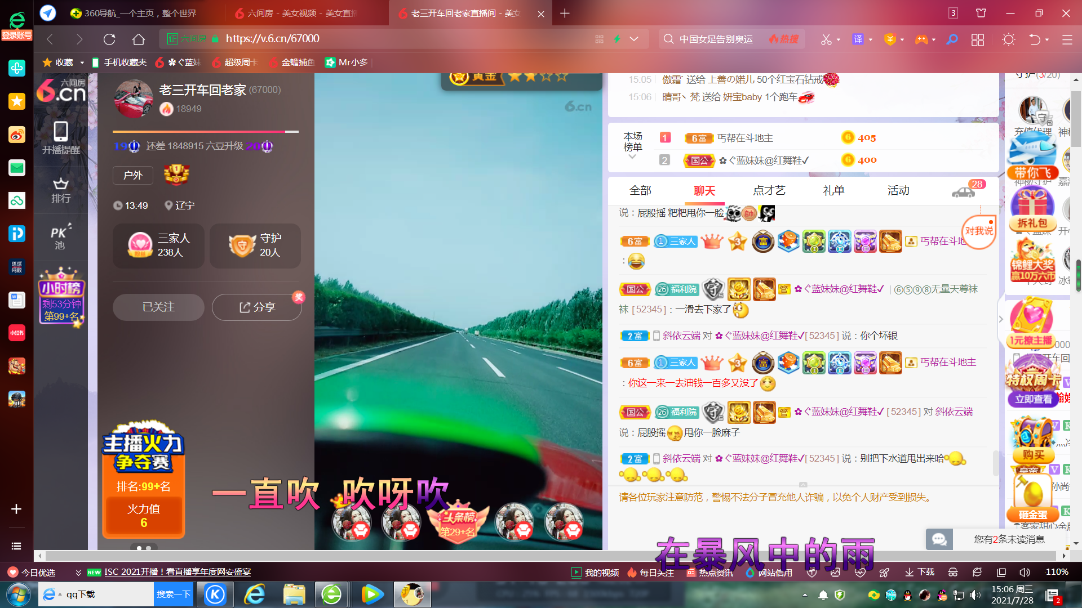This screenshot has height=608, width=1082.
Task: Open the scissors screenshot tool
Action: coord(826,39)
